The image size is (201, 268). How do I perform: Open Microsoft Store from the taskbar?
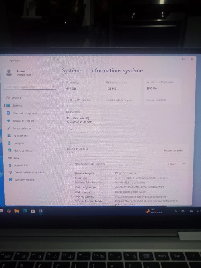[x=33, y=211]
